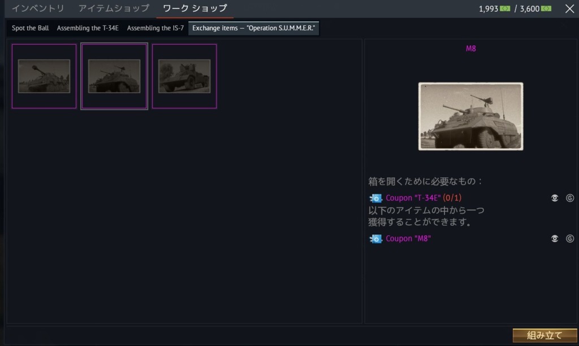This screenshot has height=346, width=579.
Task: Toggle the eye icon beside Coupon "M8"
Action: (555, 239)
